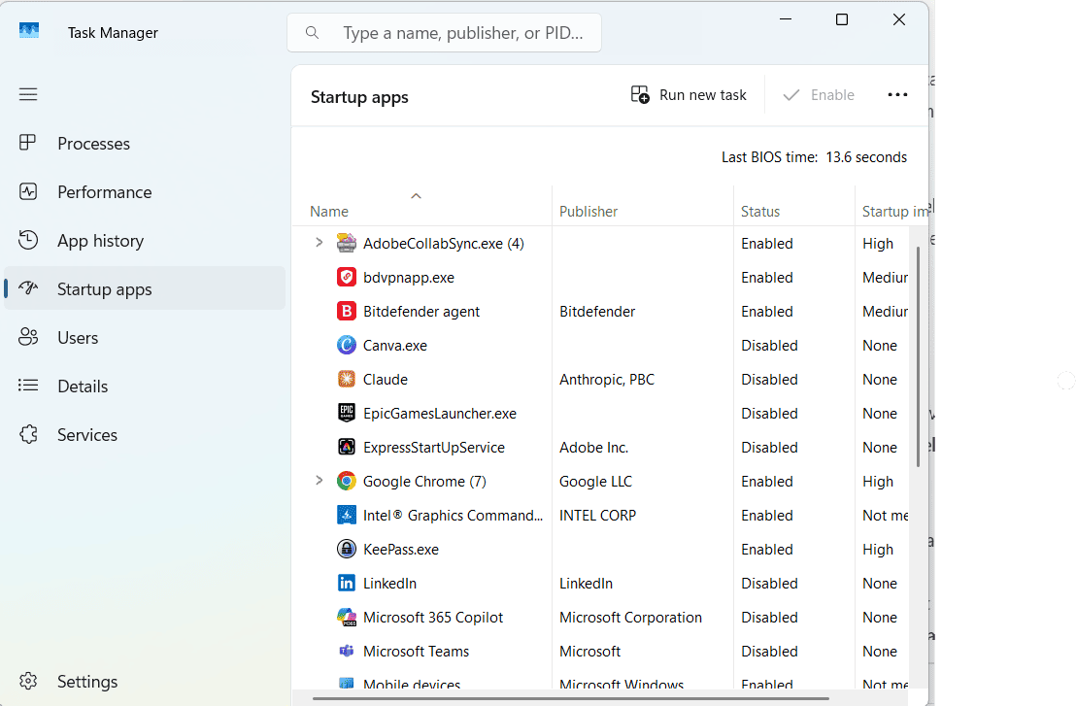Click the Run new task button
The width and height of the screenshot is (1076, 706).
pos(689,94)
